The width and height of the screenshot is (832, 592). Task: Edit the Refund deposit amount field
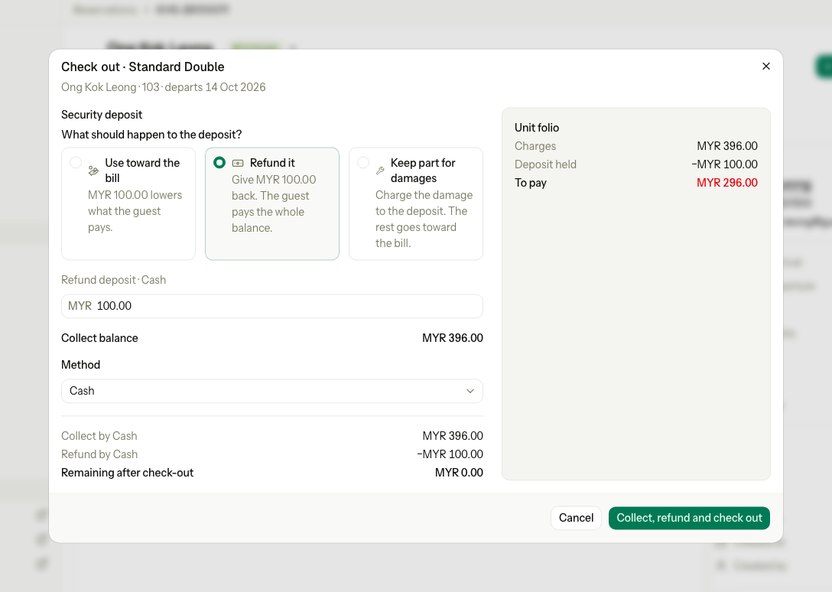coord(272,307)
